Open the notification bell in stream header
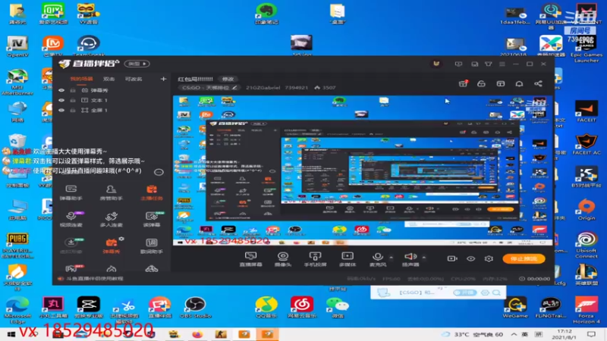This screenshot has width=607, height=341. coord(519,83)
